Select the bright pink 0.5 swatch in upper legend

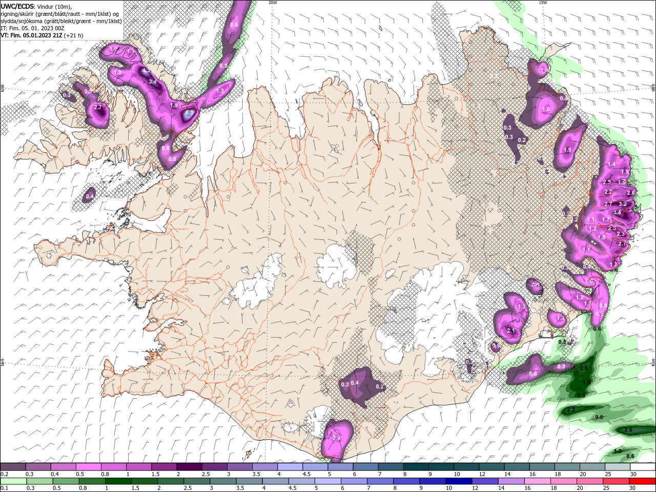pos(88,467)
